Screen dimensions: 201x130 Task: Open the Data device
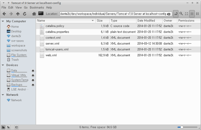(14, 70)
